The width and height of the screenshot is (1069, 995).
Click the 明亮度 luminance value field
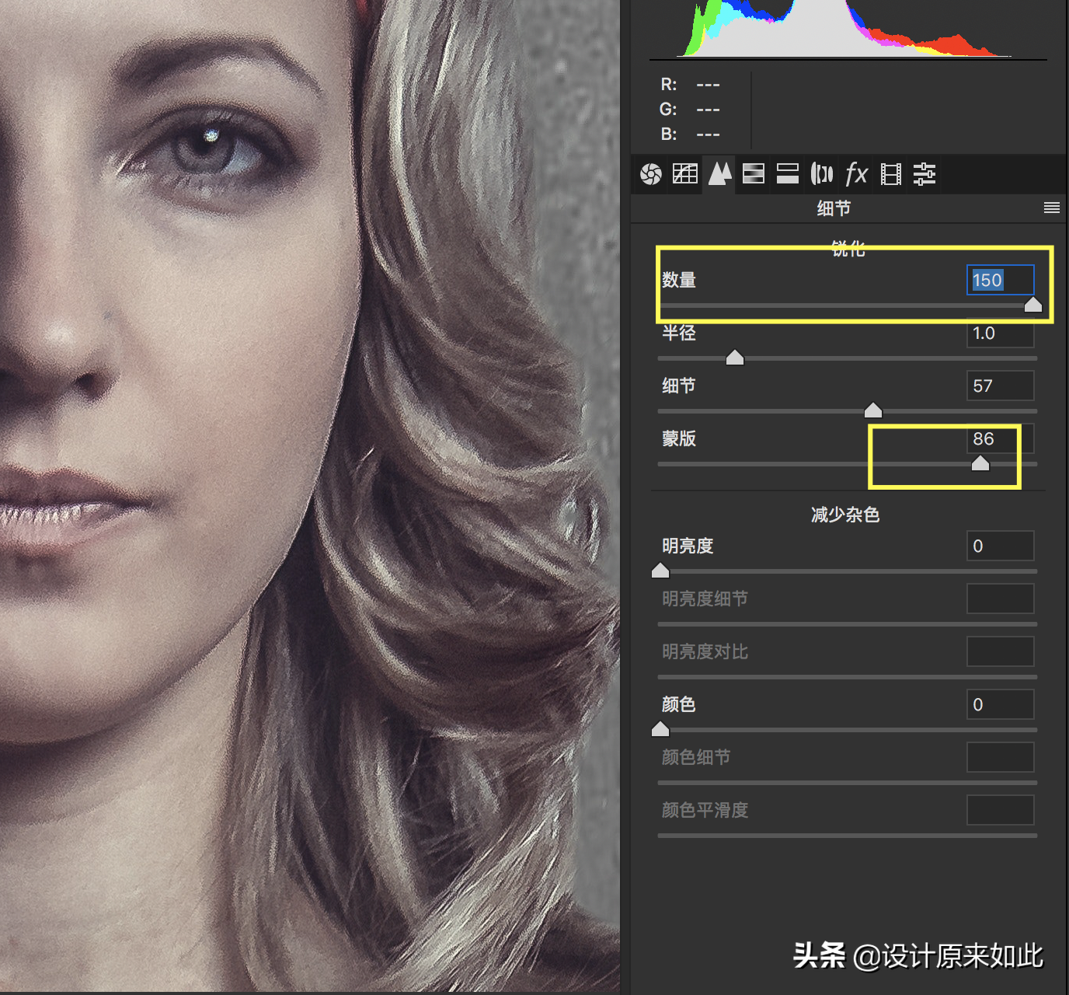(1000, 546)
